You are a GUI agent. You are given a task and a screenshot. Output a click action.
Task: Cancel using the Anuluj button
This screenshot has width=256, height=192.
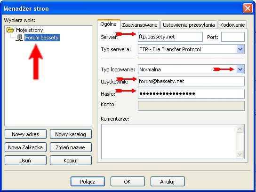coord(168,181)
